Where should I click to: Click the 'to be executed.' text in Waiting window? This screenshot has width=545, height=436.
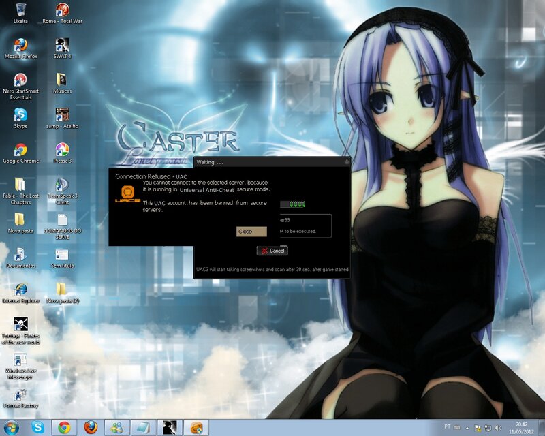(x=300, y=231)
